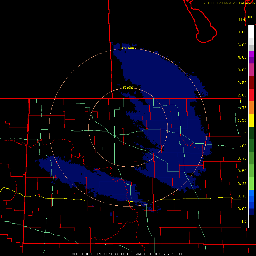Select the 2.00 legend value
The height and width of the screenshot is (256, 256).
point(242,95)
